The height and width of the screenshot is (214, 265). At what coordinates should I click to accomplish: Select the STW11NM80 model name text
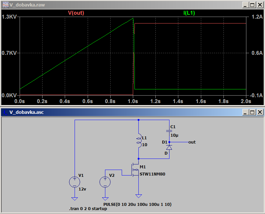coord(152,174)
